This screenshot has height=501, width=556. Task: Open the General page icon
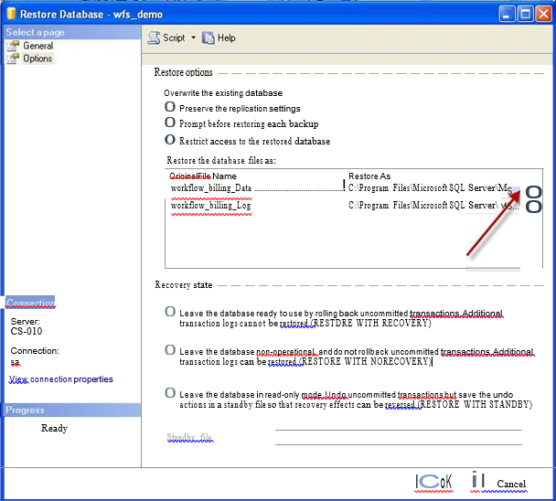click(x=13, y=46)
